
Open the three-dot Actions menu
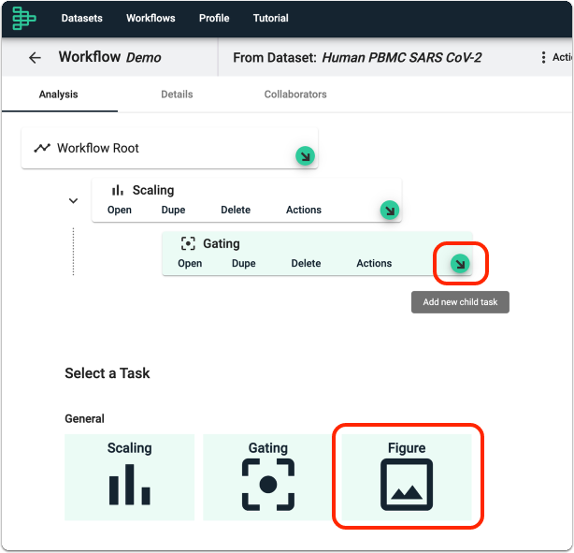[543, 57]
